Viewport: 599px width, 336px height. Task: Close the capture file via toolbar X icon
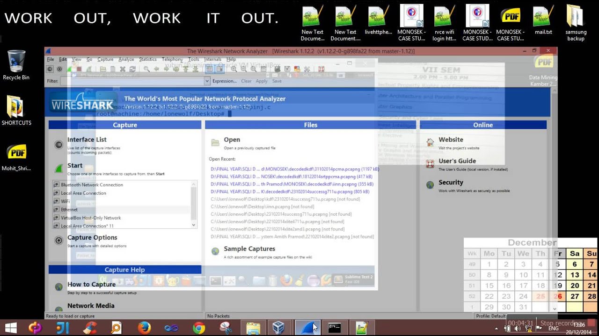(123, 69)
